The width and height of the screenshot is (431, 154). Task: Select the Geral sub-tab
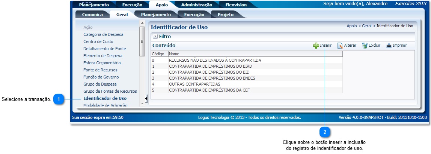122,15
